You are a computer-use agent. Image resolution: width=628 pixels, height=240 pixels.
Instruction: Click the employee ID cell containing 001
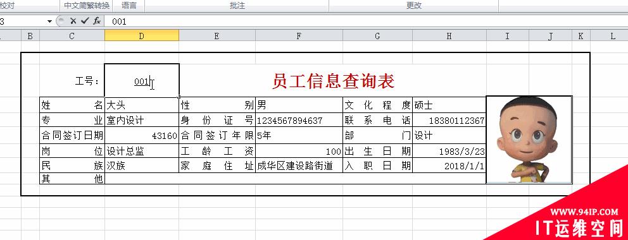[x=142, y=80]
